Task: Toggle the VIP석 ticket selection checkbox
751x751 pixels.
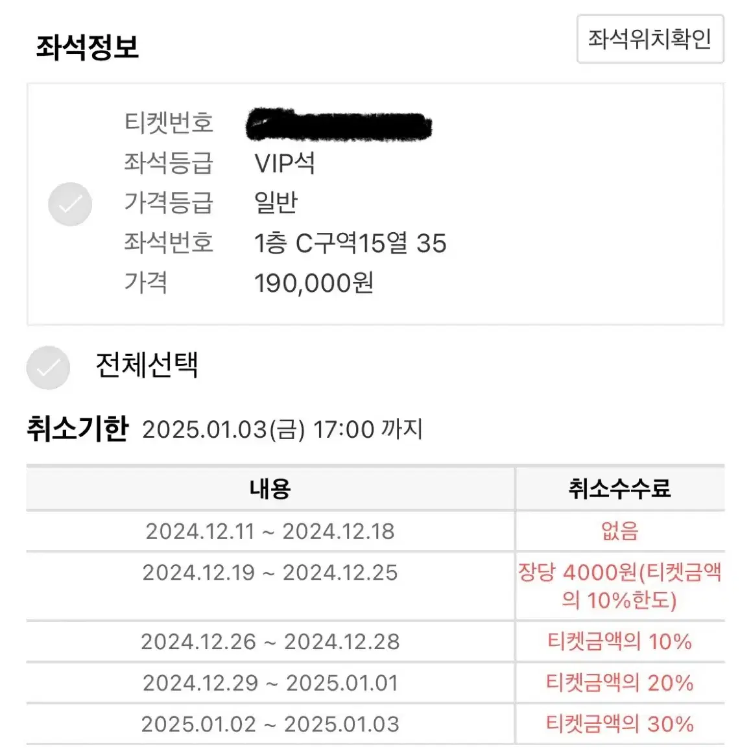Action: point(70,204)
